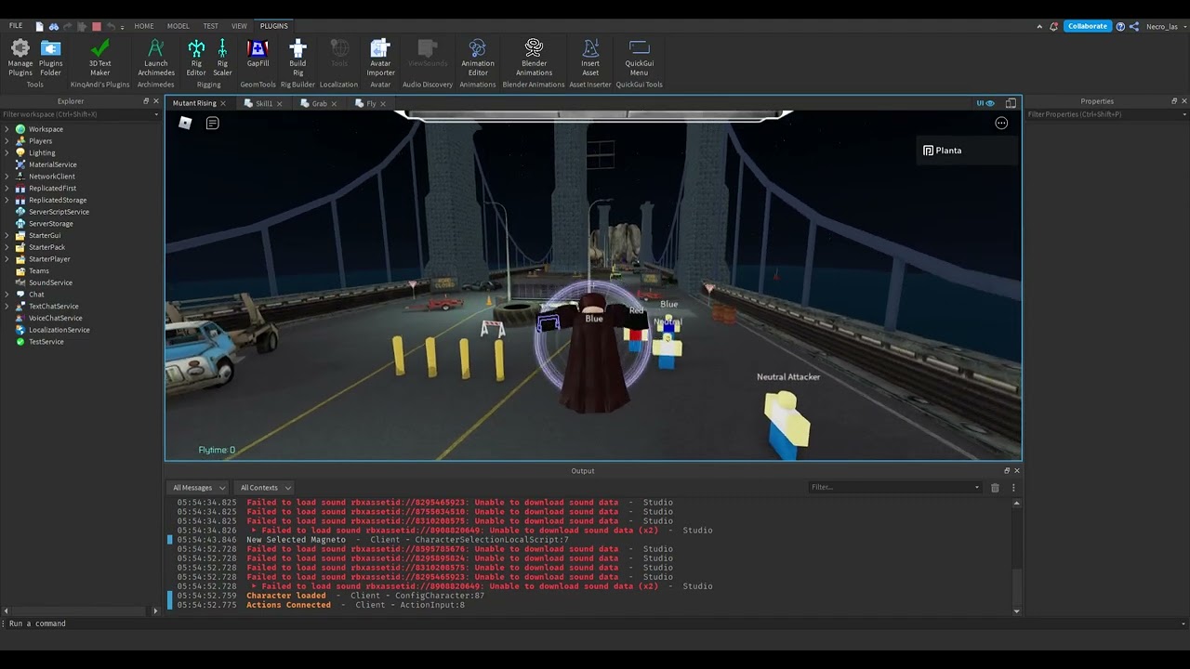Click the Planta button in viewport
The image size is (1190, 669).
942,150
